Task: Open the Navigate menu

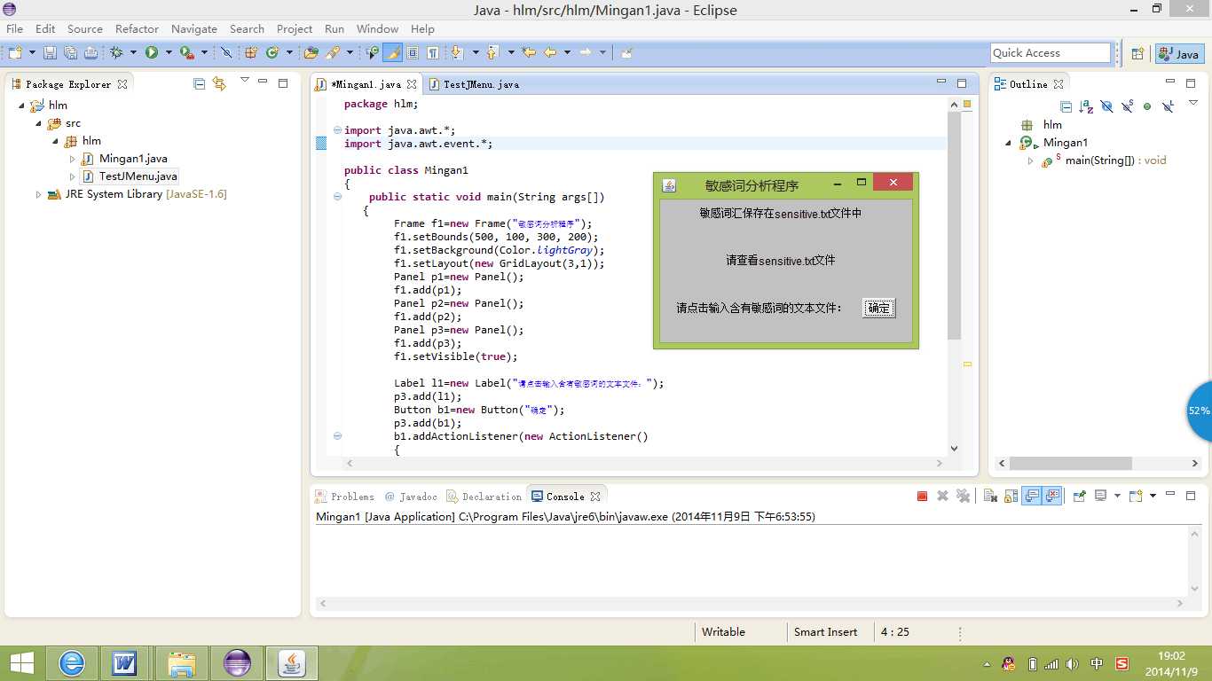Action: [194, 28]
